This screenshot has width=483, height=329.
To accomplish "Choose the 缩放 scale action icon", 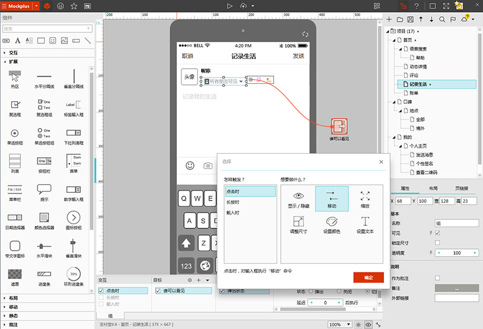I will point(365,199).
